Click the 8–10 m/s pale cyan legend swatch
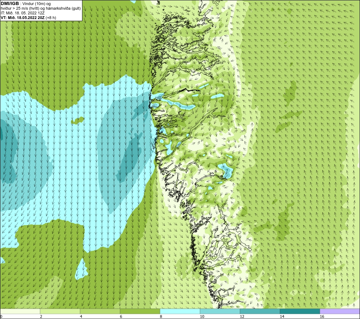Screen dimensions: 360x319 click(x=180, y=311)
